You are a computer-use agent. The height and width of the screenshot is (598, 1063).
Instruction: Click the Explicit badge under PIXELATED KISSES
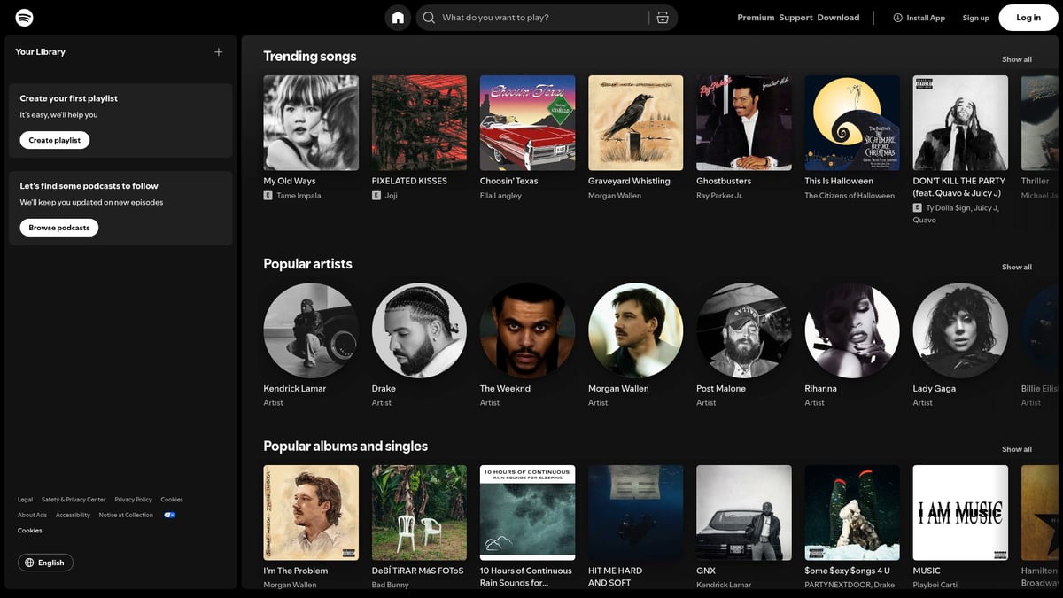coord(376,195)
